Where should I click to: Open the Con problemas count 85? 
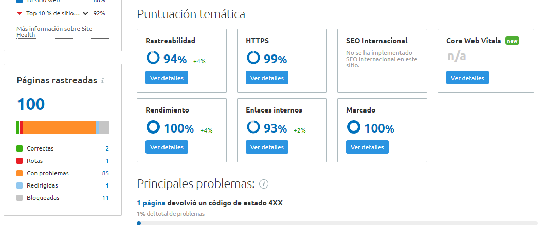[105, 173]
